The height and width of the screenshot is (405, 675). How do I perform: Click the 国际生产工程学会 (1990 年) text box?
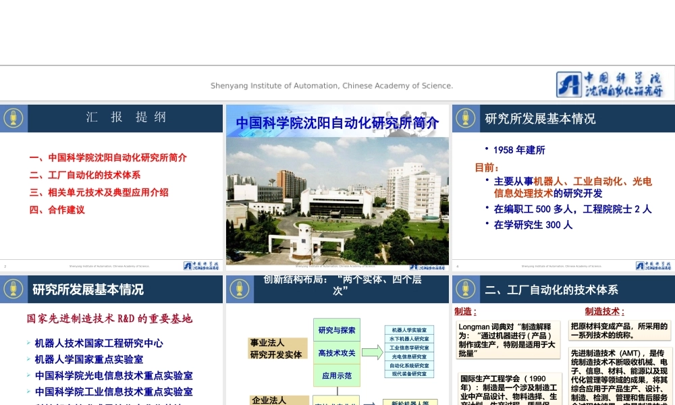[510, 389]
